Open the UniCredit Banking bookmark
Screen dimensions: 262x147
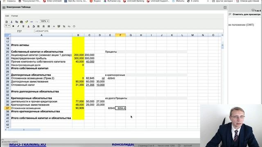[x=134, y=1]
